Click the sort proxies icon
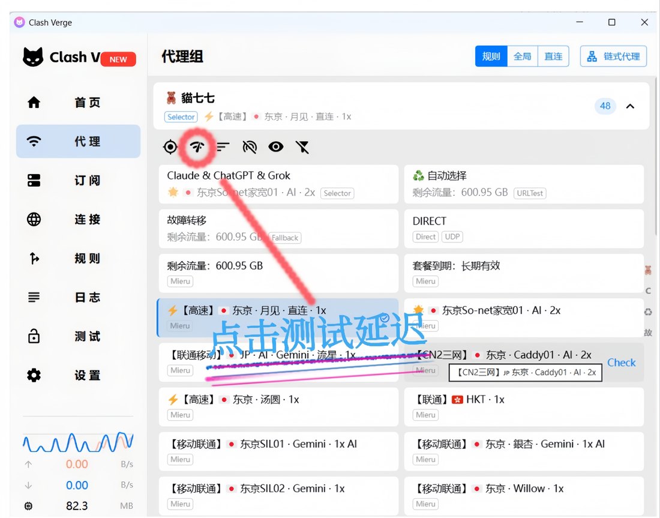The image size is (660, 518). (x=223, y=147)
